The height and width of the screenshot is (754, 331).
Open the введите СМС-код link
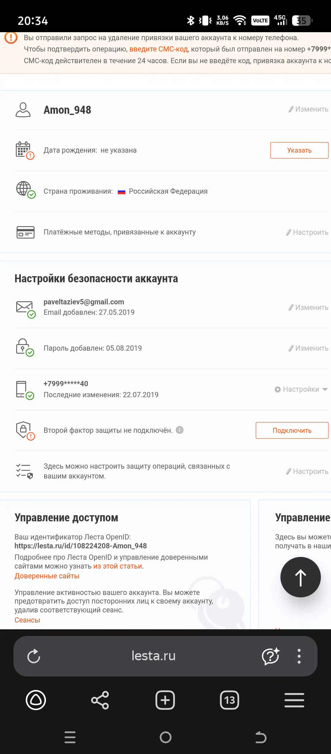point(158,49)
